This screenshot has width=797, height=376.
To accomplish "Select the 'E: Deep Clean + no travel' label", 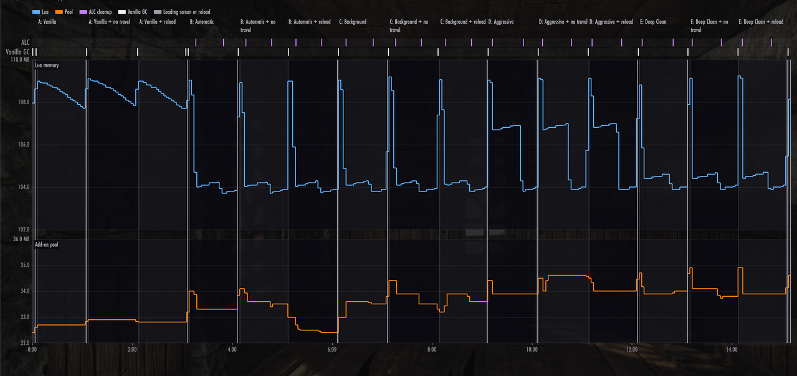I will [709, 26].
